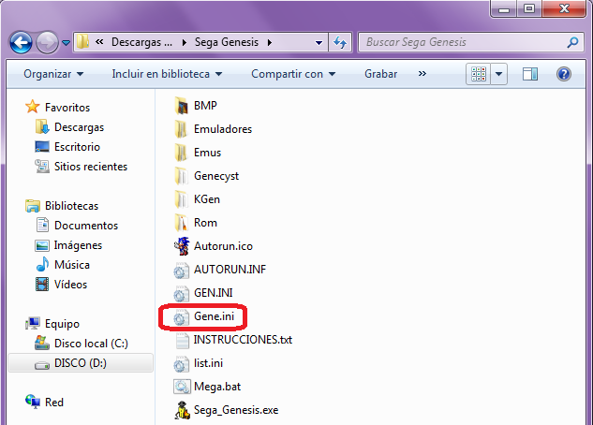Click the magnifying glass search icon
Screen dimensions: 593x425
pyautogui.click(x=572, y=42)
